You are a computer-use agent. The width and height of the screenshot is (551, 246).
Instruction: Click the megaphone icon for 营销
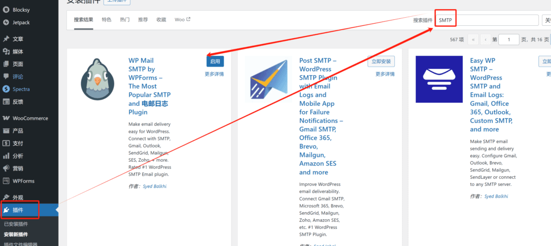pos(6,169)
